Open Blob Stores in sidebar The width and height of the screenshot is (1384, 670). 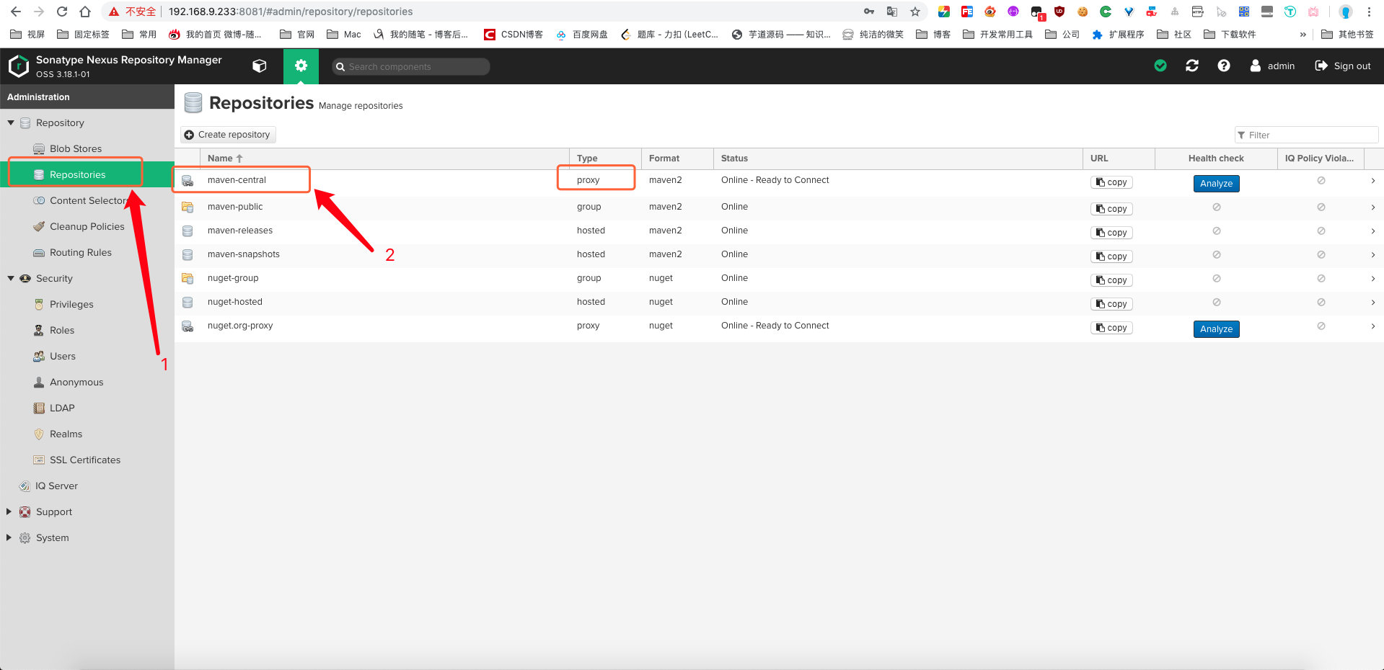75,149
